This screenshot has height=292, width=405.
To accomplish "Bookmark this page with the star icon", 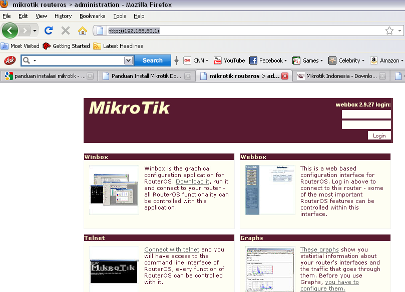I will tap(389, 30).
